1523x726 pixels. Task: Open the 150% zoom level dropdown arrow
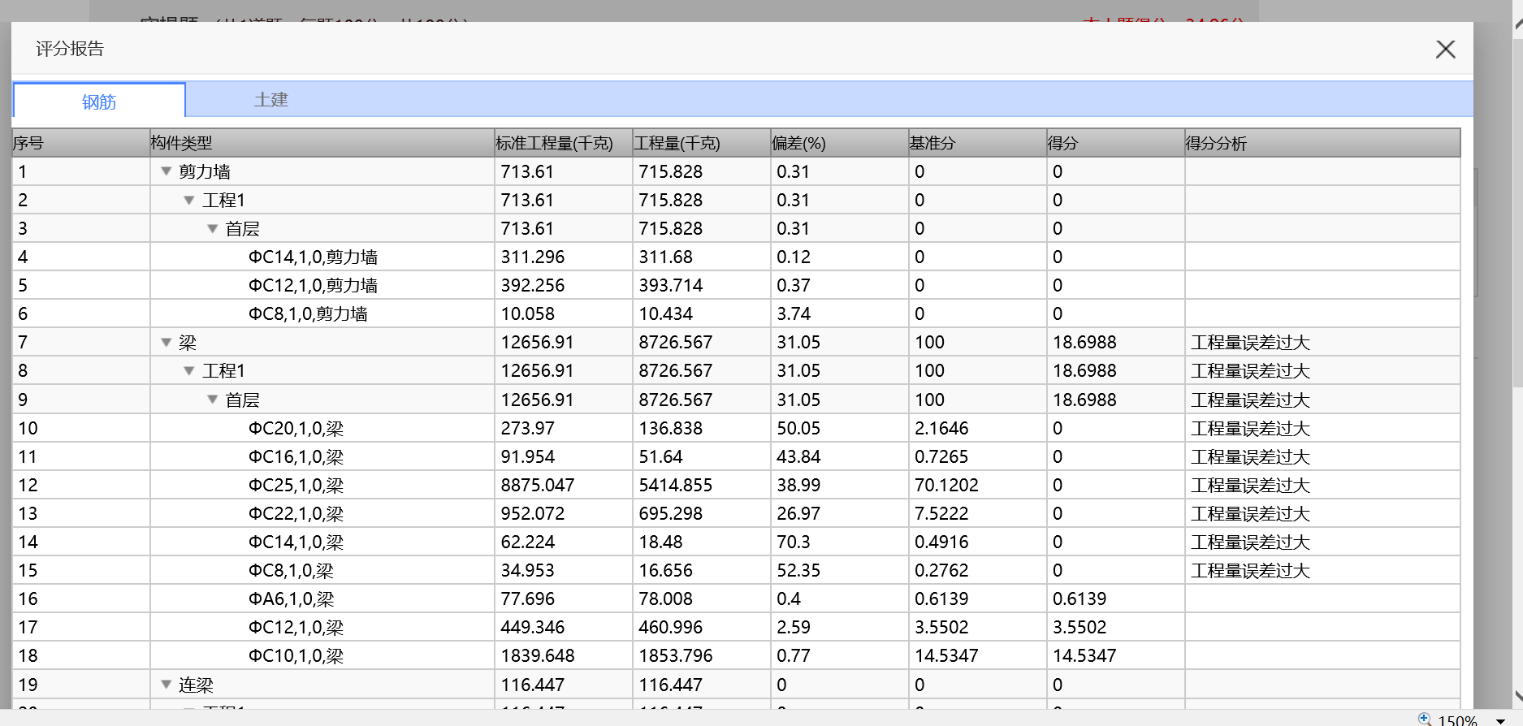[x=1500, y=720]
